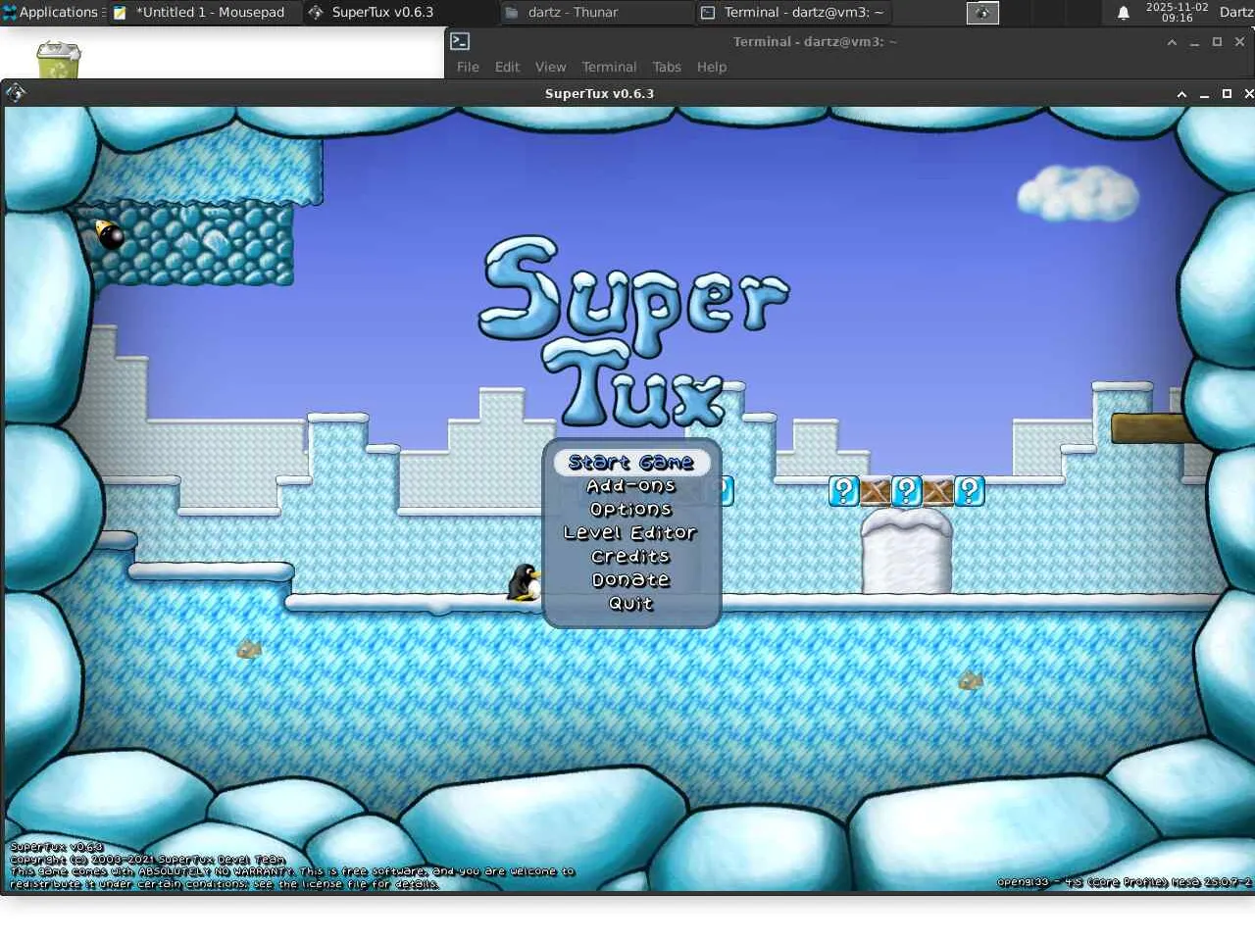The width and height of the screenshot is (1255, 941).
Task: Start a new game from SuperTux menu
Action: pos(631,463)
